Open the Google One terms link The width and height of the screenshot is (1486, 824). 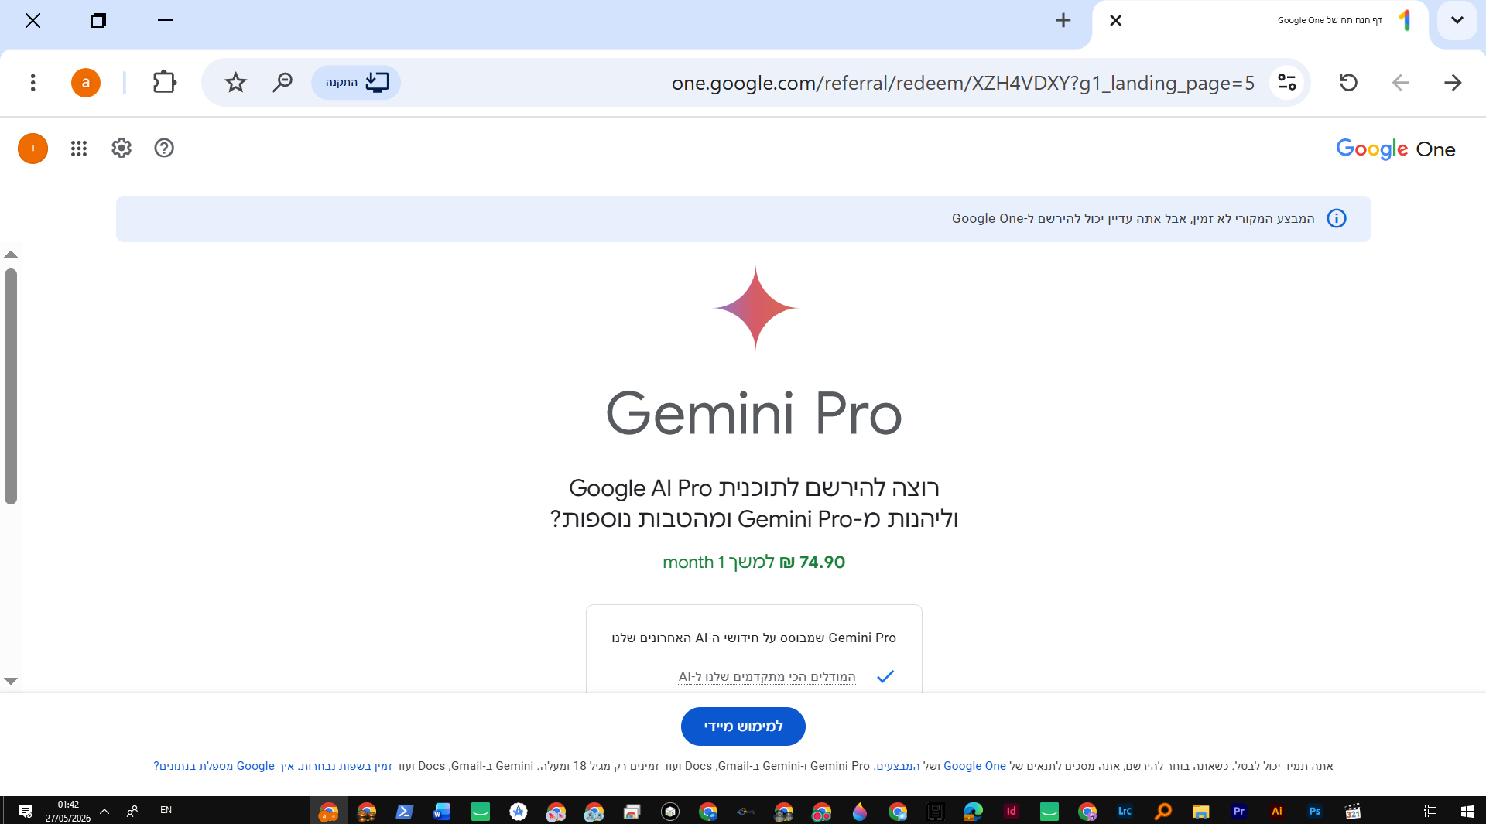pyautogui.click(x=974, y=766)
